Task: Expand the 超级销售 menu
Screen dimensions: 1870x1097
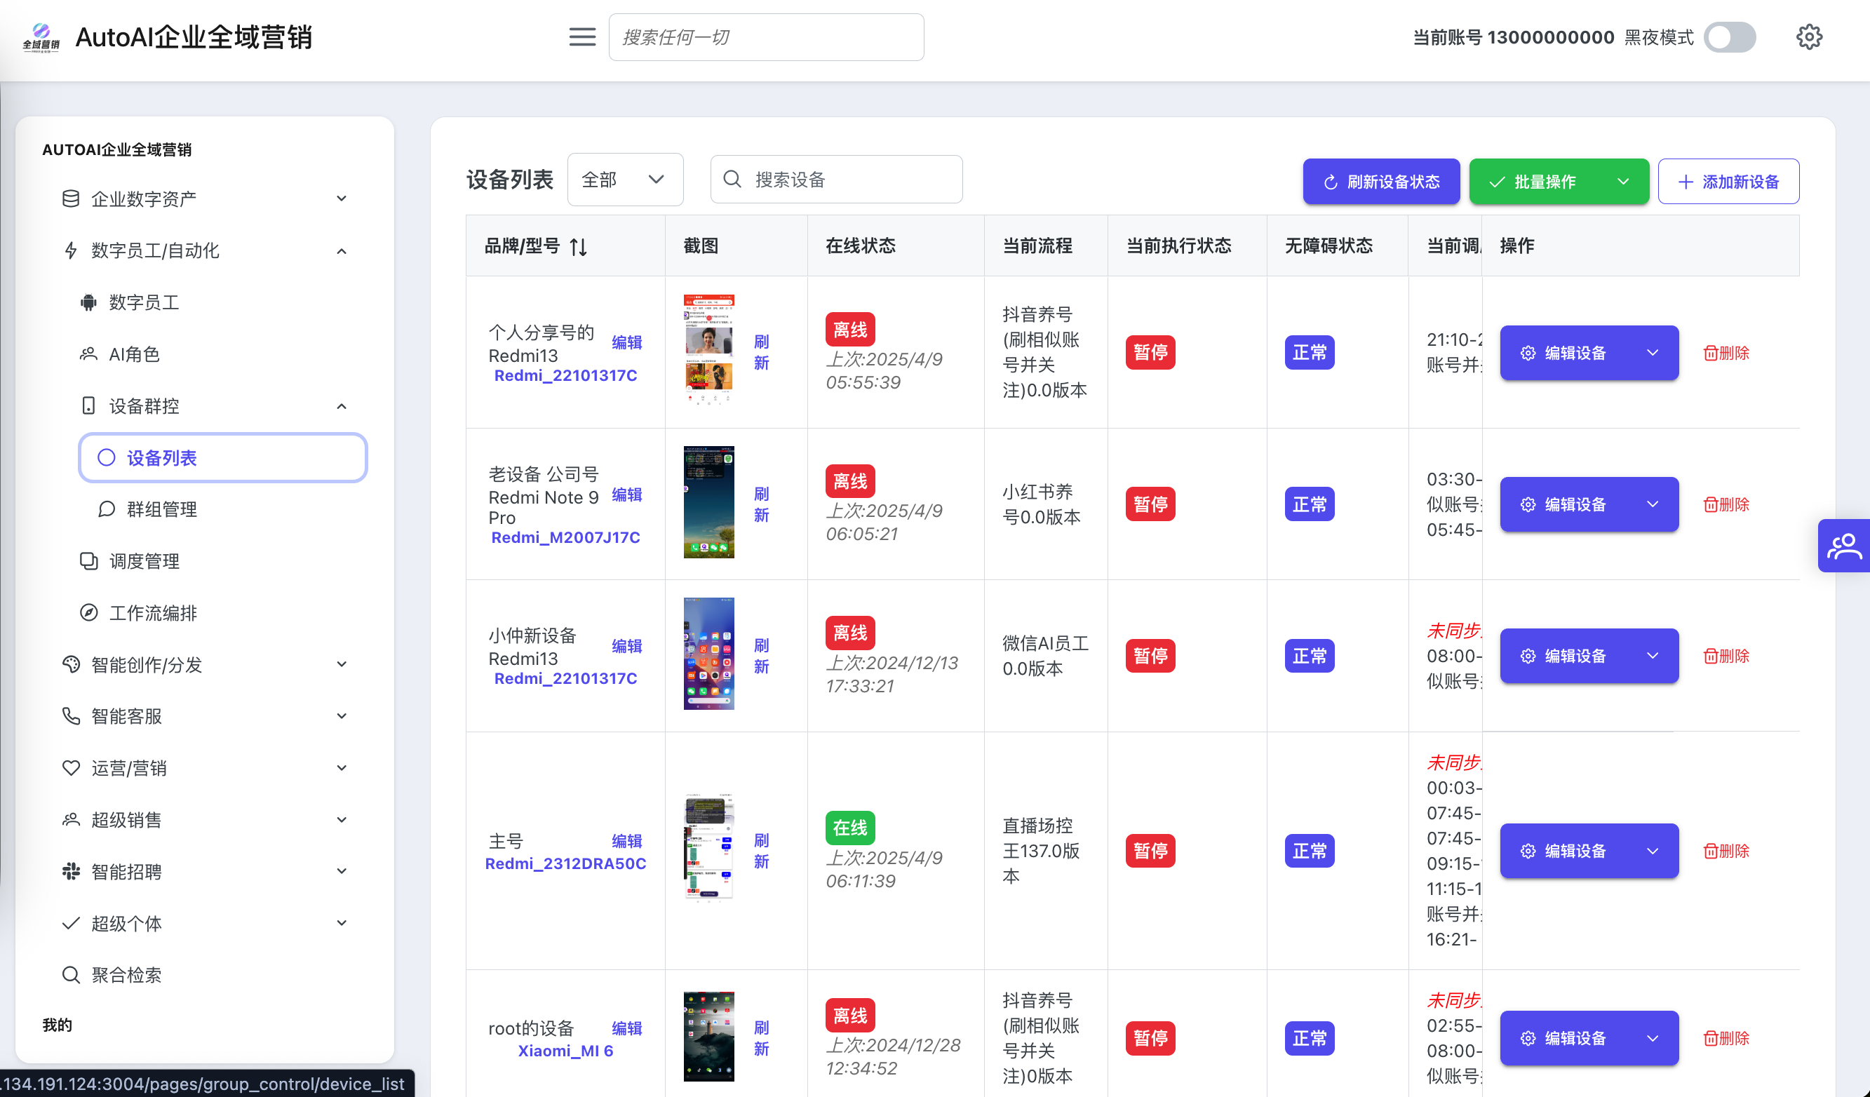Action: [x=205, y=820]
